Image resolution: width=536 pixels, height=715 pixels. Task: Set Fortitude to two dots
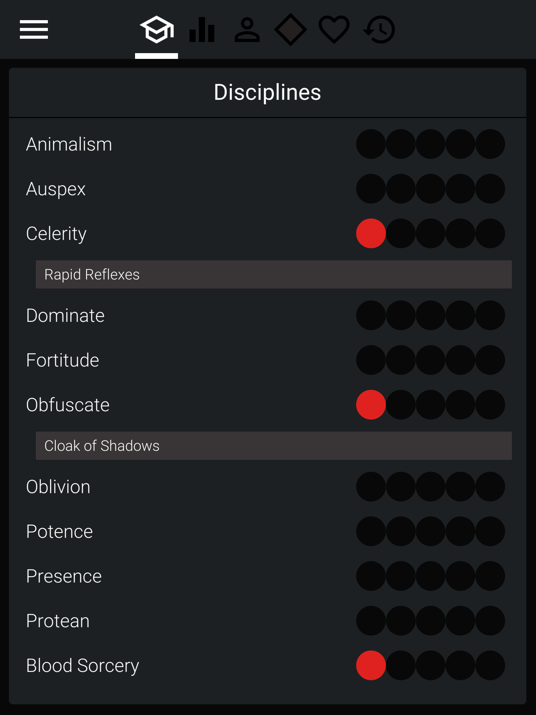(400, 360)
